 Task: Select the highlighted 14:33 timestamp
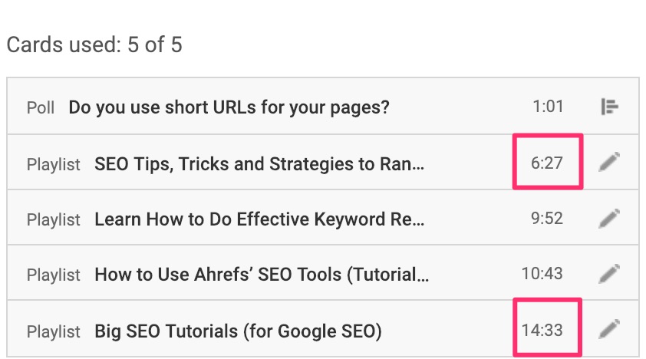tap(542, 331)
